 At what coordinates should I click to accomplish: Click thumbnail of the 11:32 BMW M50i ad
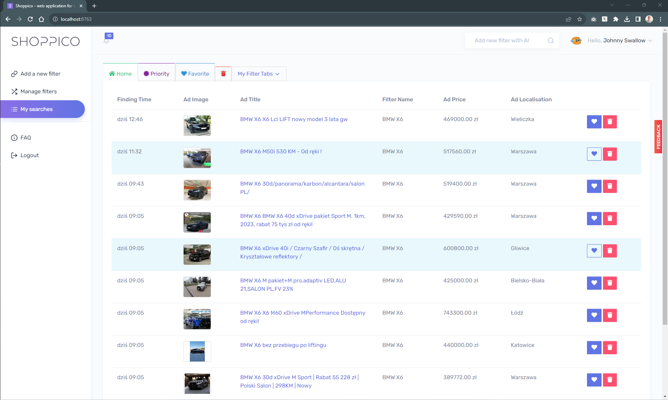(197, 158)
